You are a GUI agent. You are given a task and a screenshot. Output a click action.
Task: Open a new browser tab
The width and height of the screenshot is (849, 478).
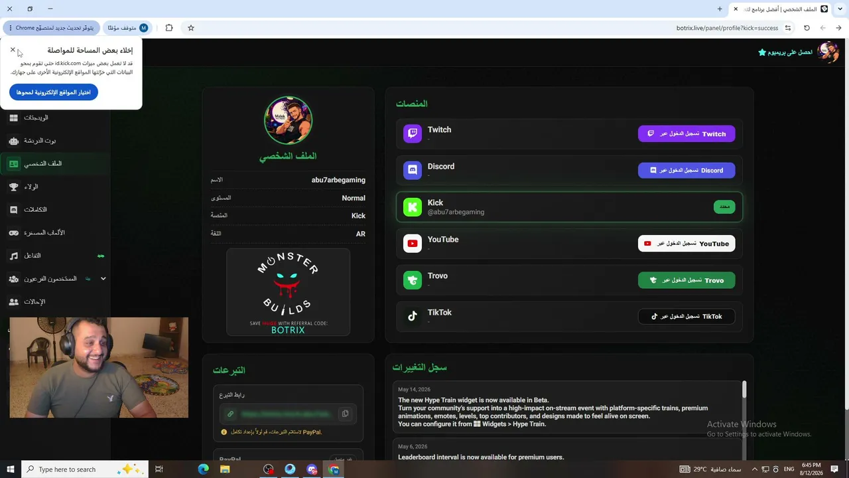[720, 9]
